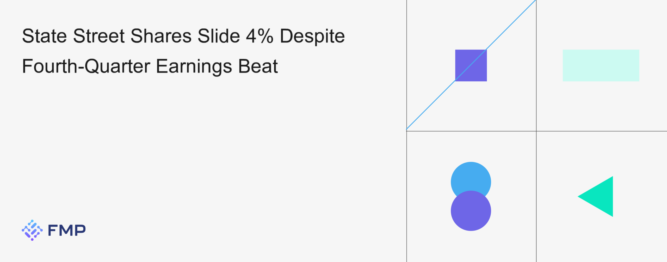Click the word "Fourth-Quarter" in the headline
The image size is (667, 262).
pyautogui.click(x=86, y=66)
